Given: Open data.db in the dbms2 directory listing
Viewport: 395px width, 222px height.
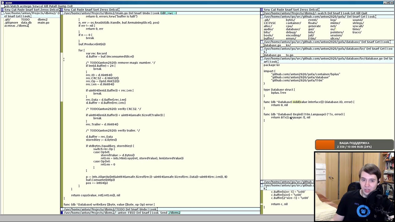Looking at the screenshot, I should click(26, 23).
